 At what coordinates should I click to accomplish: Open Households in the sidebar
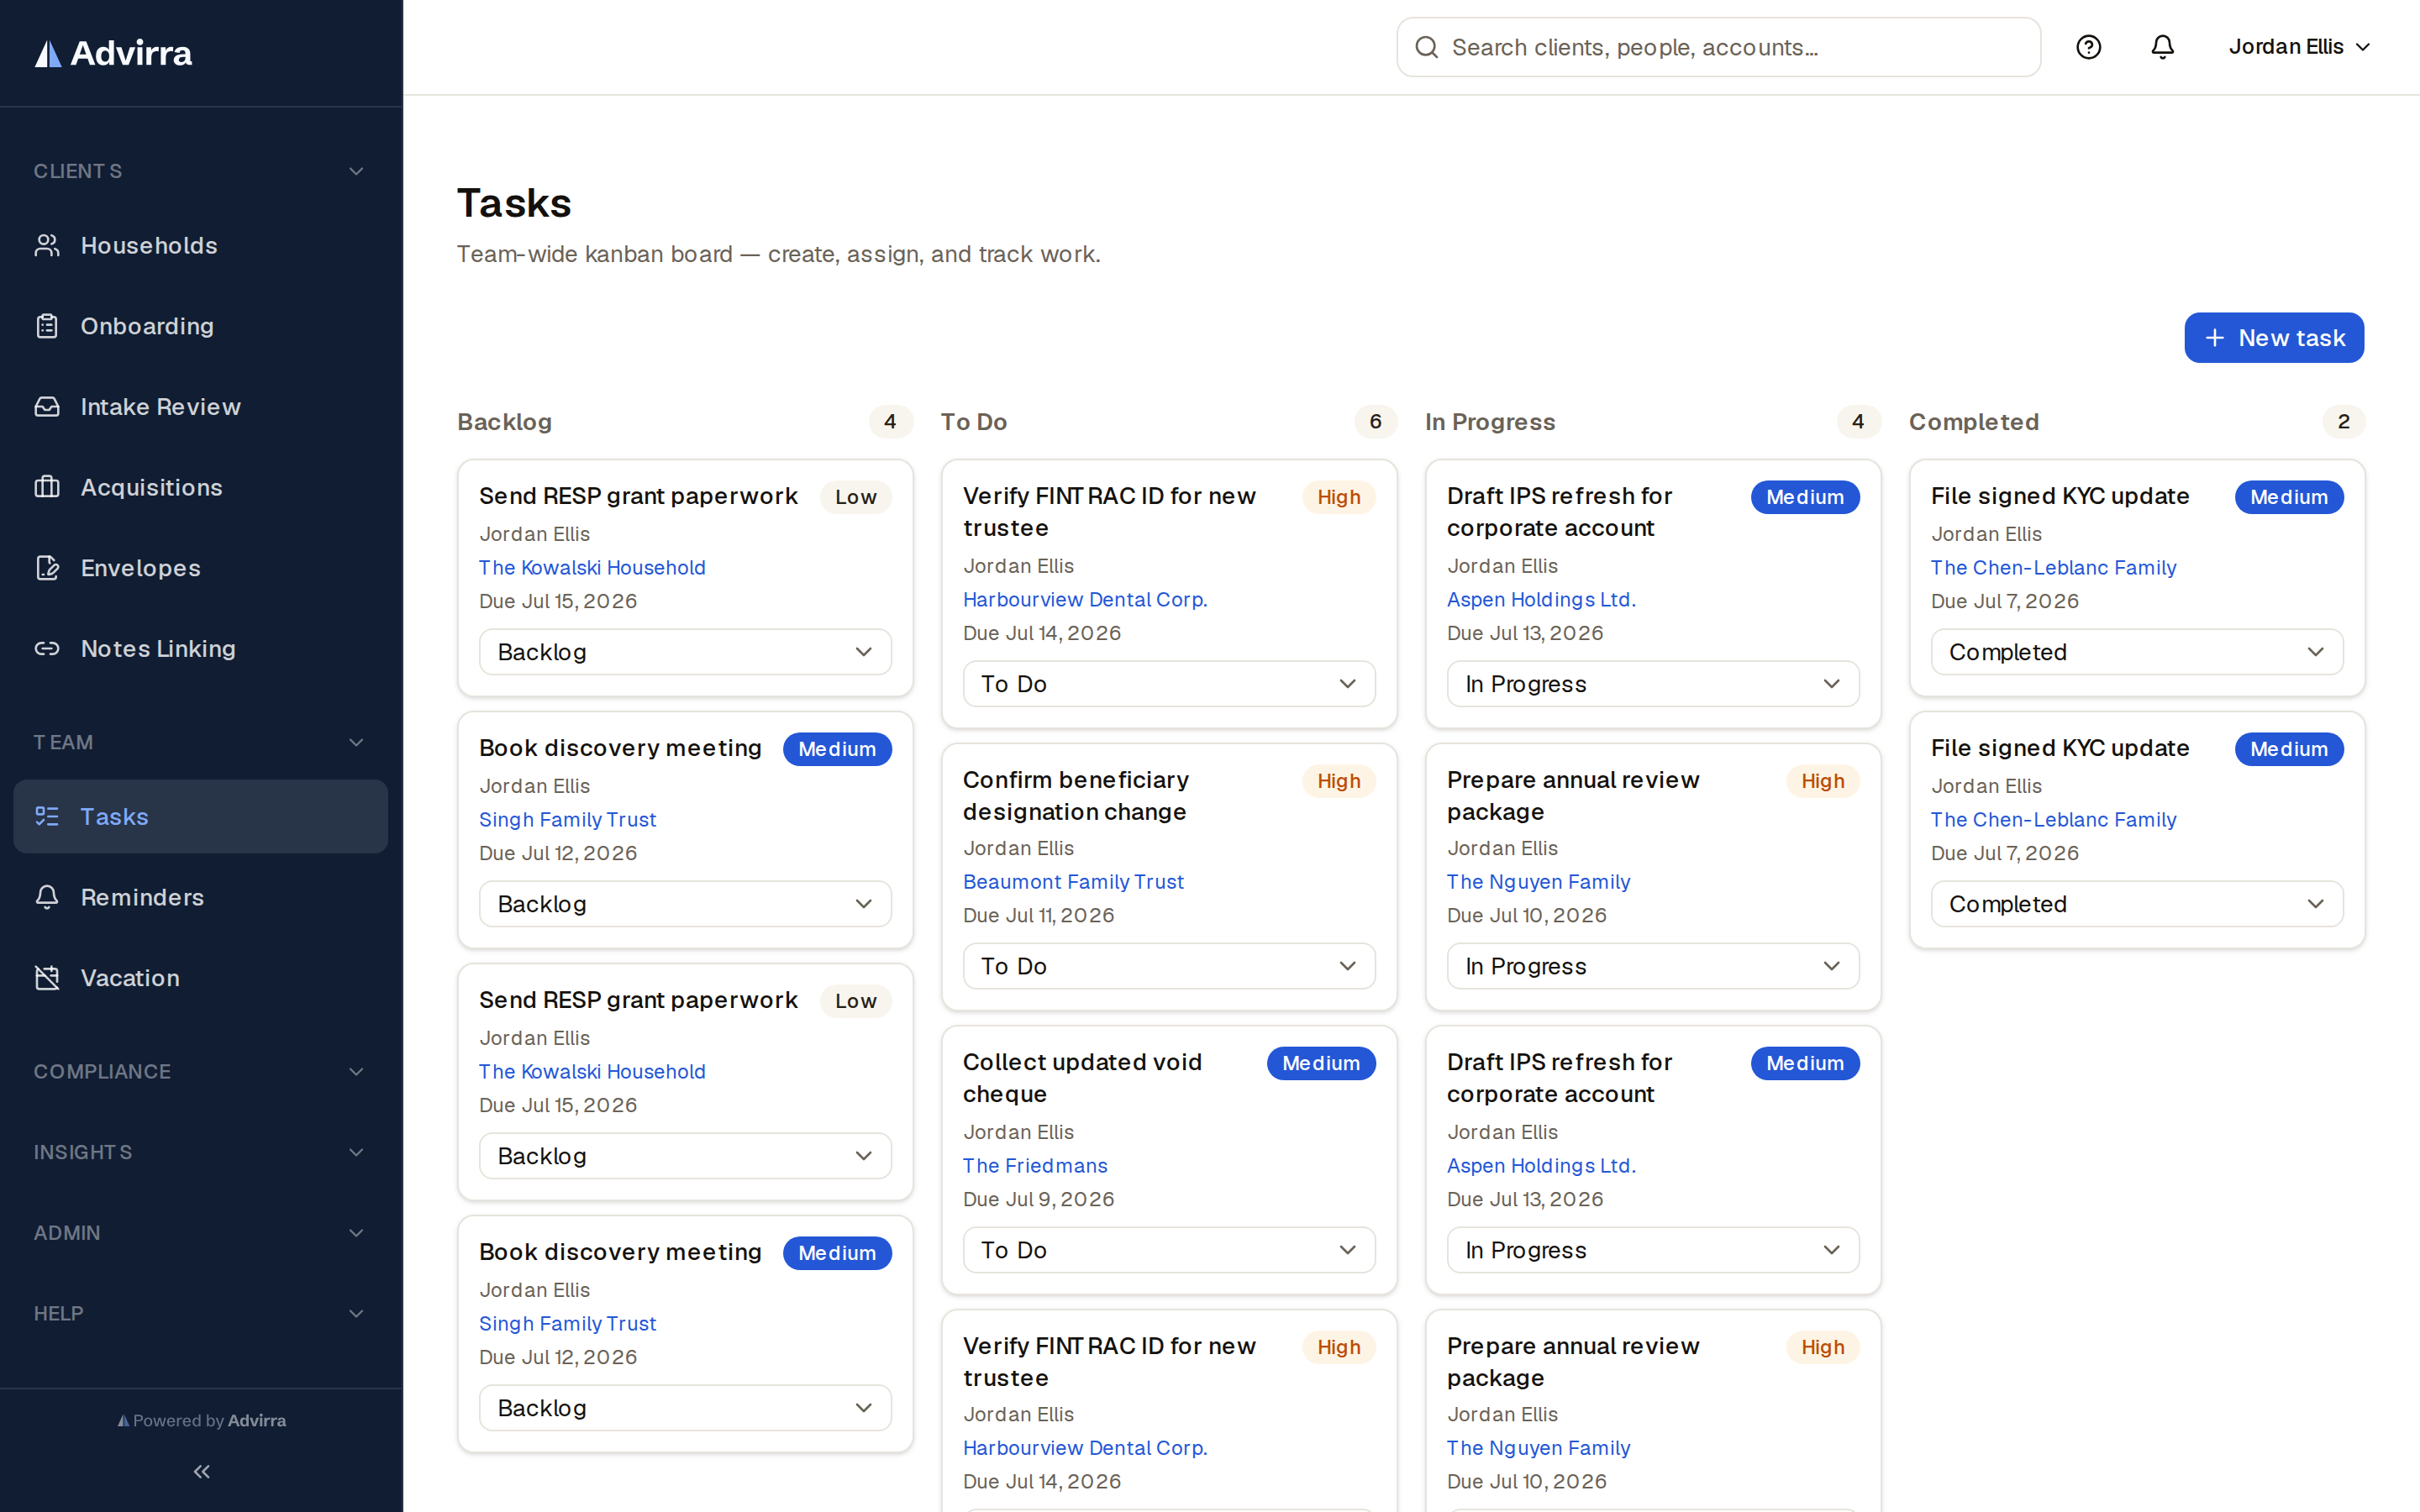(201, 245)
